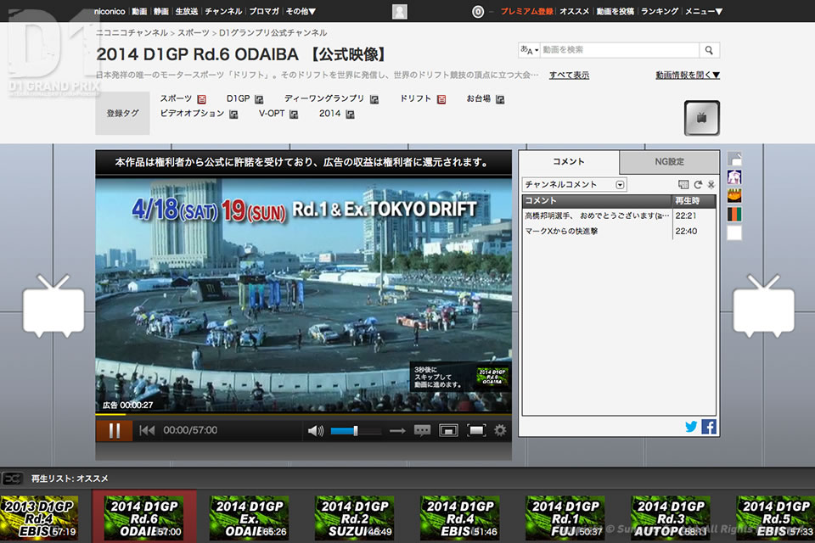Click the comment list window icon beside refresh

coord(683,184)
